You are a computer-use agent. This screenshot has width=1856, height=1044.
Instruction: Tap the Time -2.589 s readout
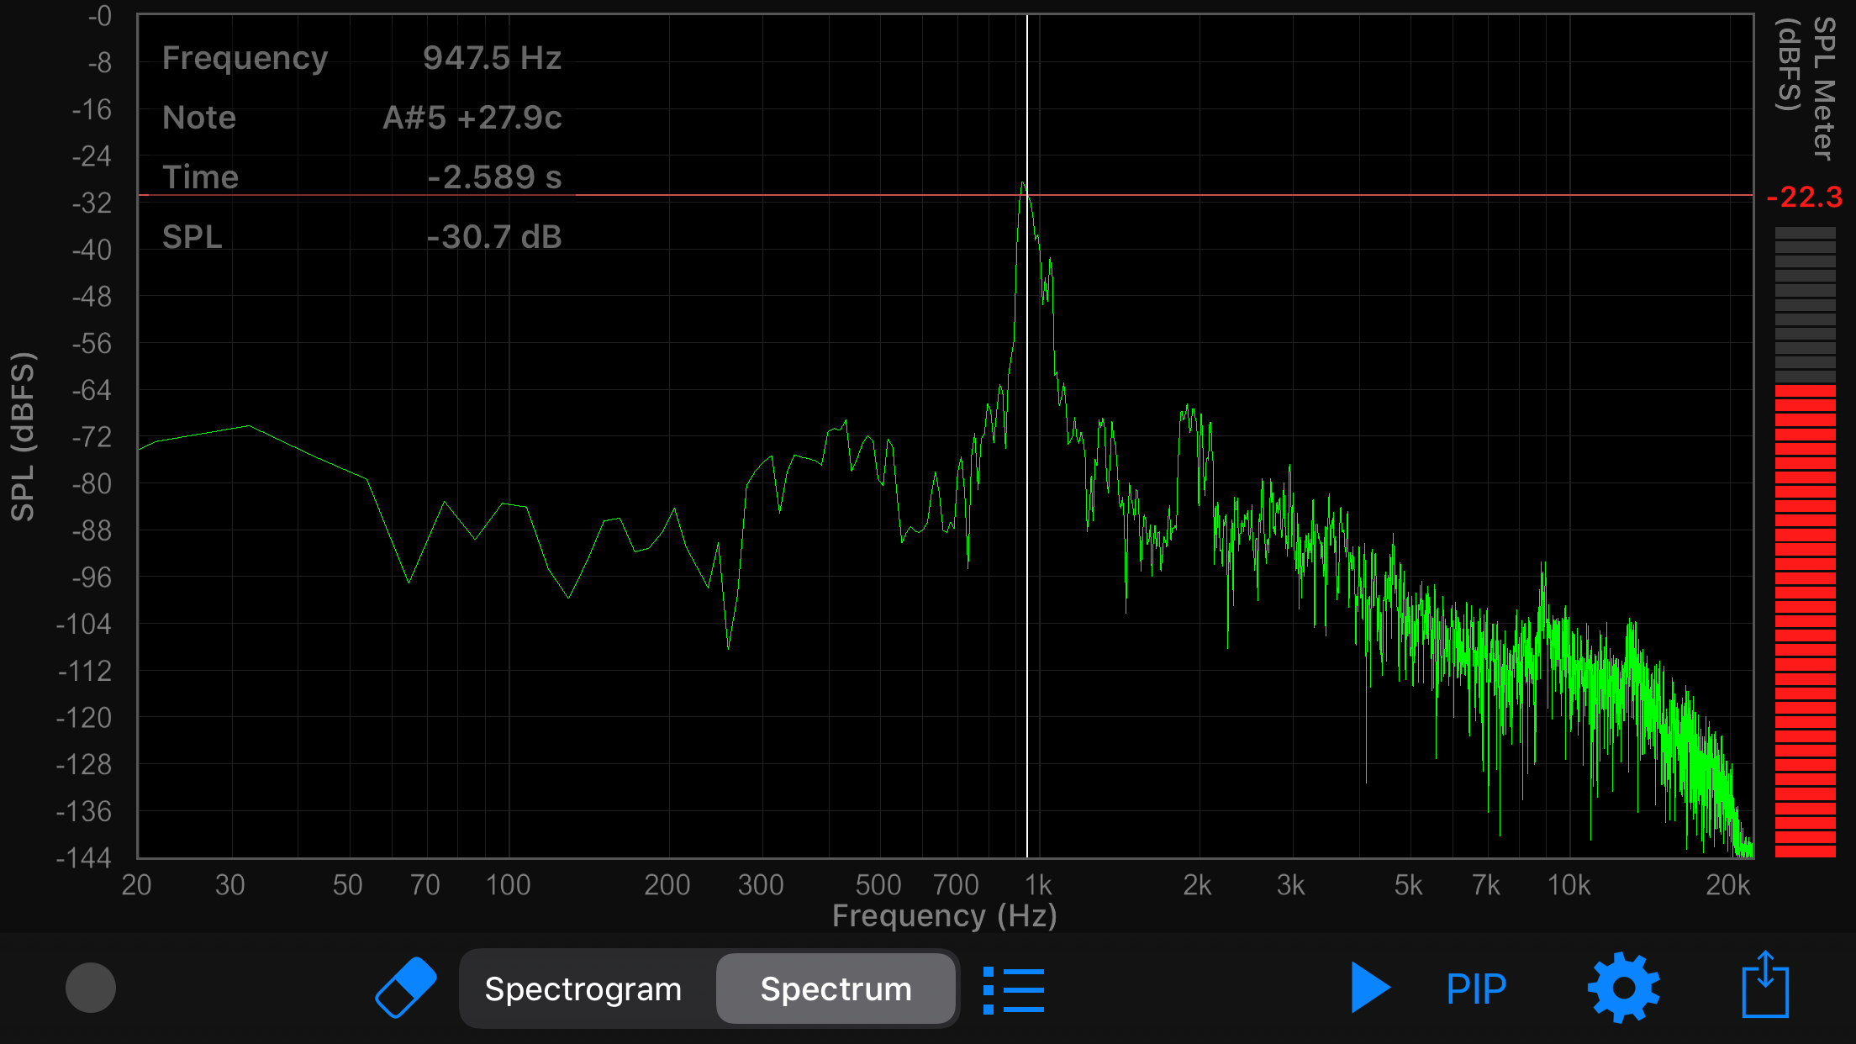pyautogui.click(x=493, y=177)
